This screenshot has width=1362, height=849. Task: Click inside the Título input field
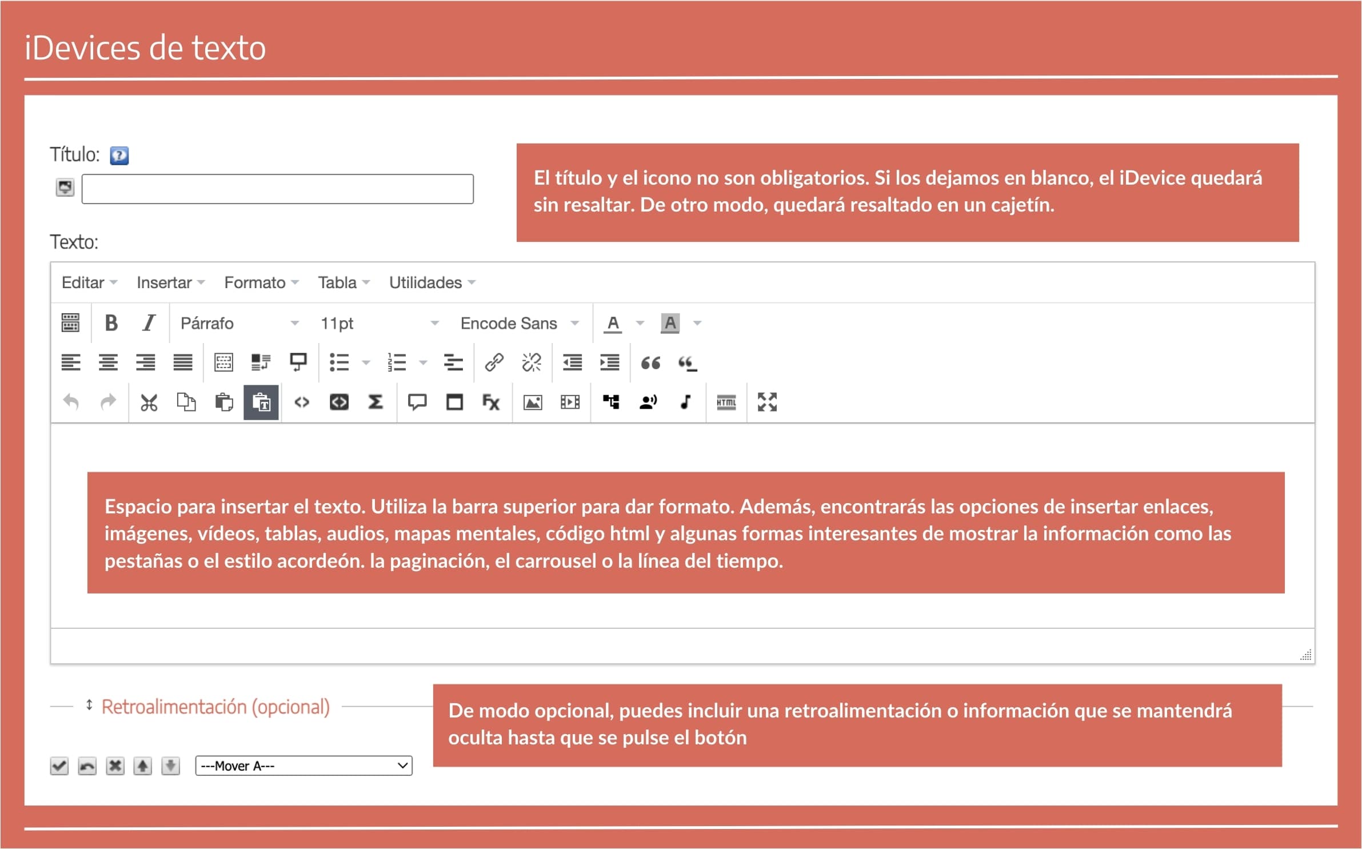277,189
